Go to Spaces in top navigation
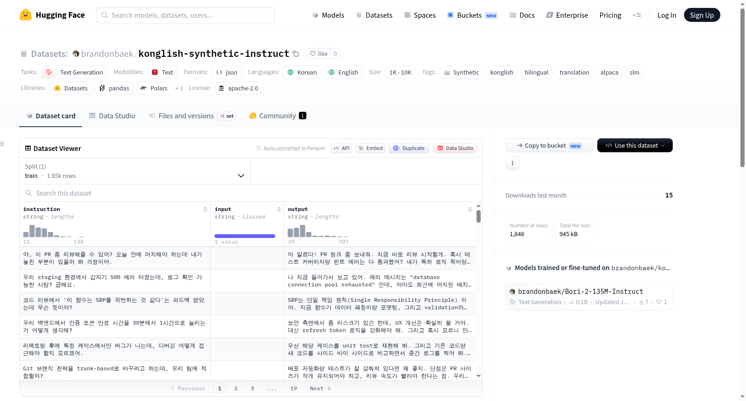This screenshot has height=401, width=746. [x=420, y=15]
